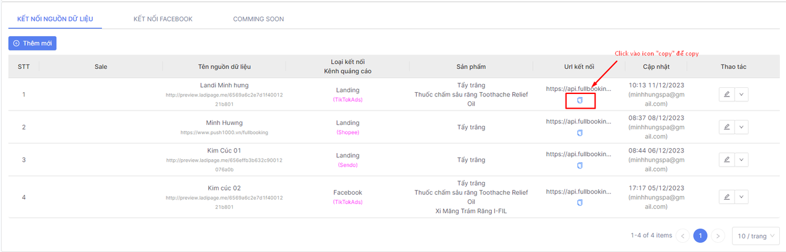786x252 pixels.
Task: Expand the action dropdown for Landi Minh hưng
Action: click(741, 95)
